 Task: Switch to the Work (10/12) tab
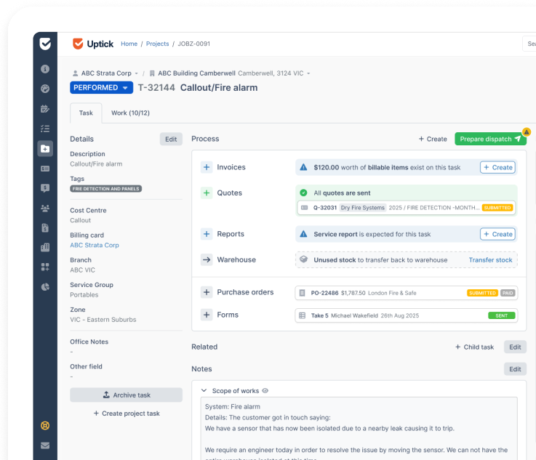130,113
